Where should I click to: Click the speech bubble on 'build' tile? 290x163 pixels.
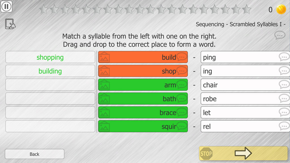coord(182,57)
